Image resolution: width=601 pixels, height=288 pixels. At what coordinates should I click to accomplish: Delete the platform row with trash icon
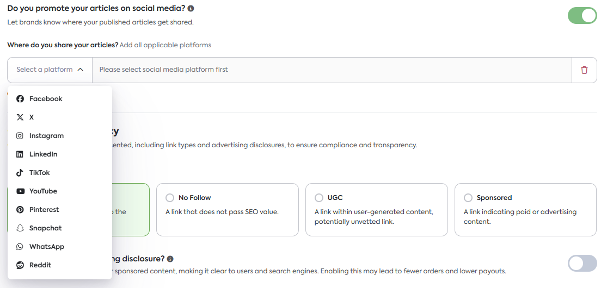585,70
